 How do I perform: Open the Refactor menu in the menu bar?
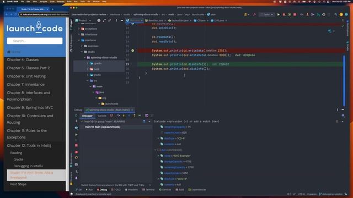point(61,2)
